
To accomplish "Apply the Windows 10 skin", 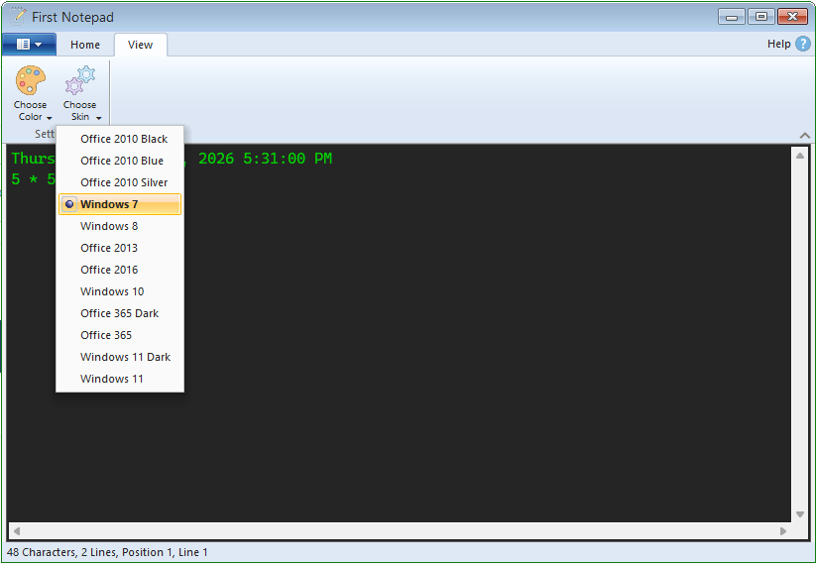I will pos(120,291).
